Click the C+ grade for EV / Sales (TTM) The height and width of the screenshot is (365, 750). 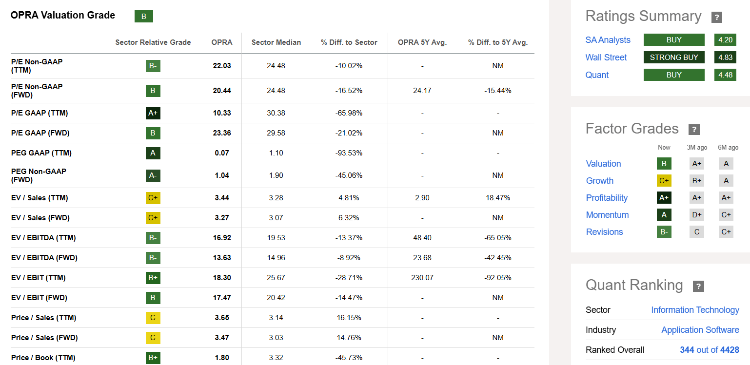tap(153, 197)
